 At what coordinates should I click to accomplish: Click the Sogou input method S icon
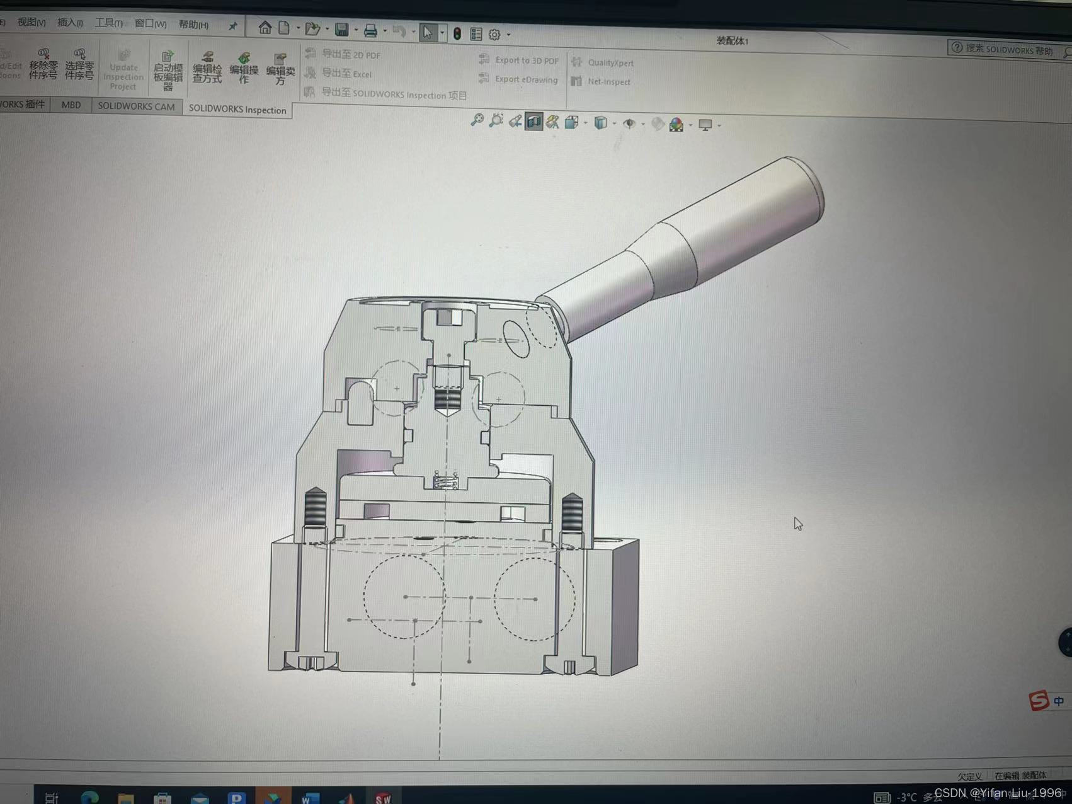[x=1039, y=700]
